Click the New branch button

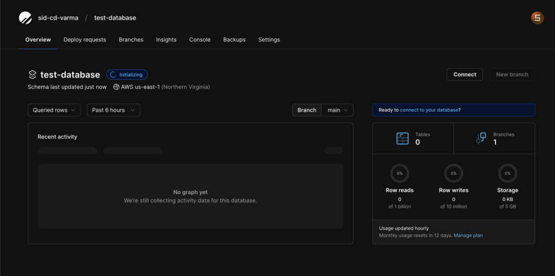click(x=512, y=74)
